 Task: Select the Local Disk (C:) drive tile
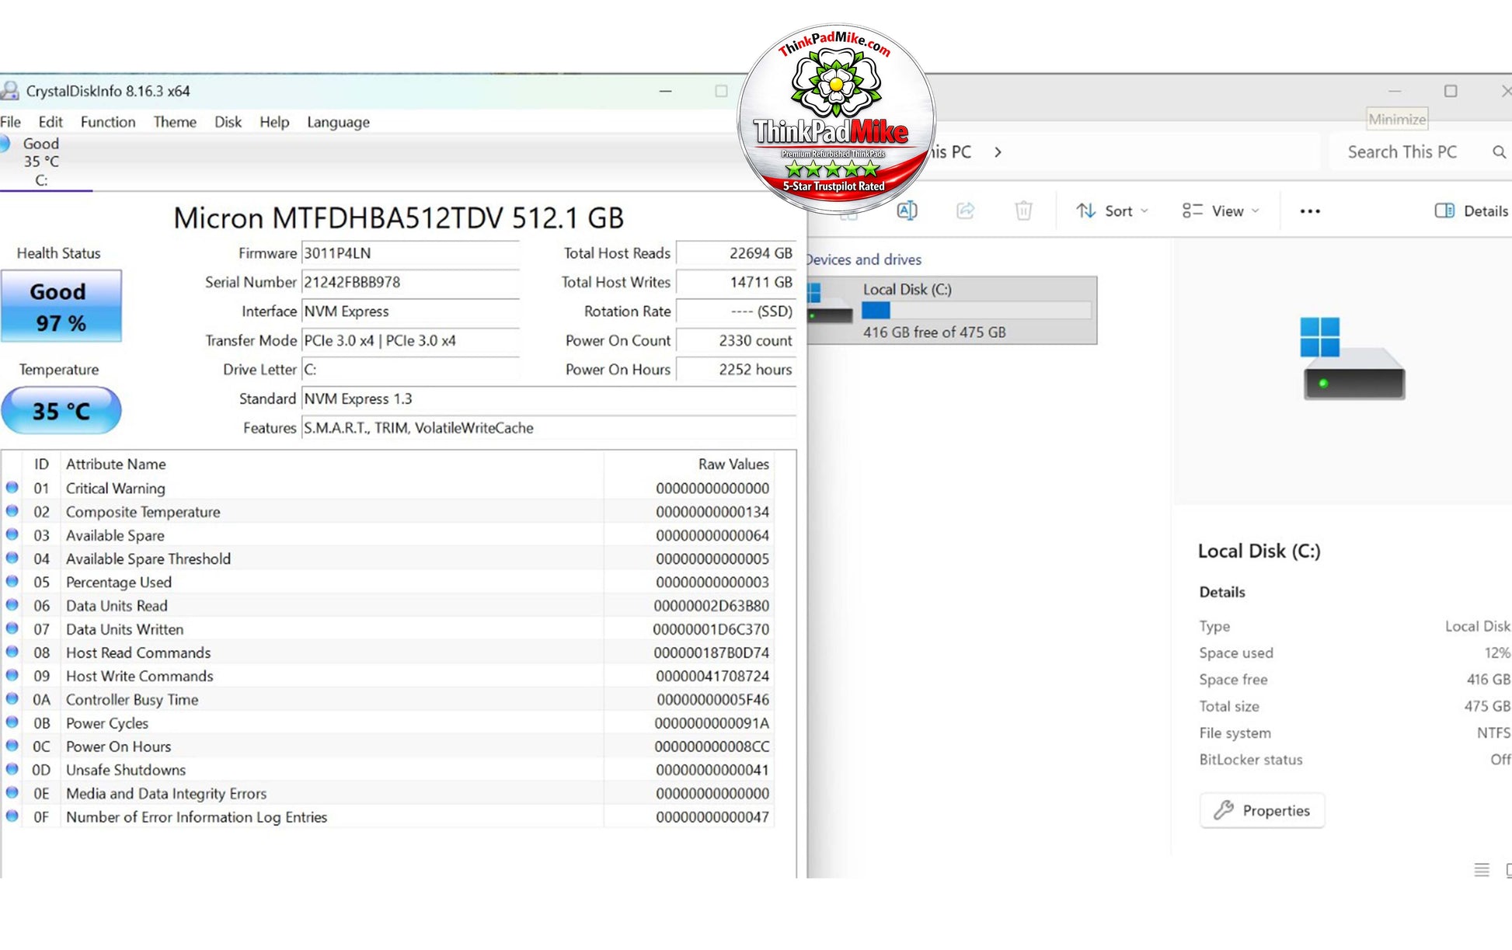coord(952,310)
